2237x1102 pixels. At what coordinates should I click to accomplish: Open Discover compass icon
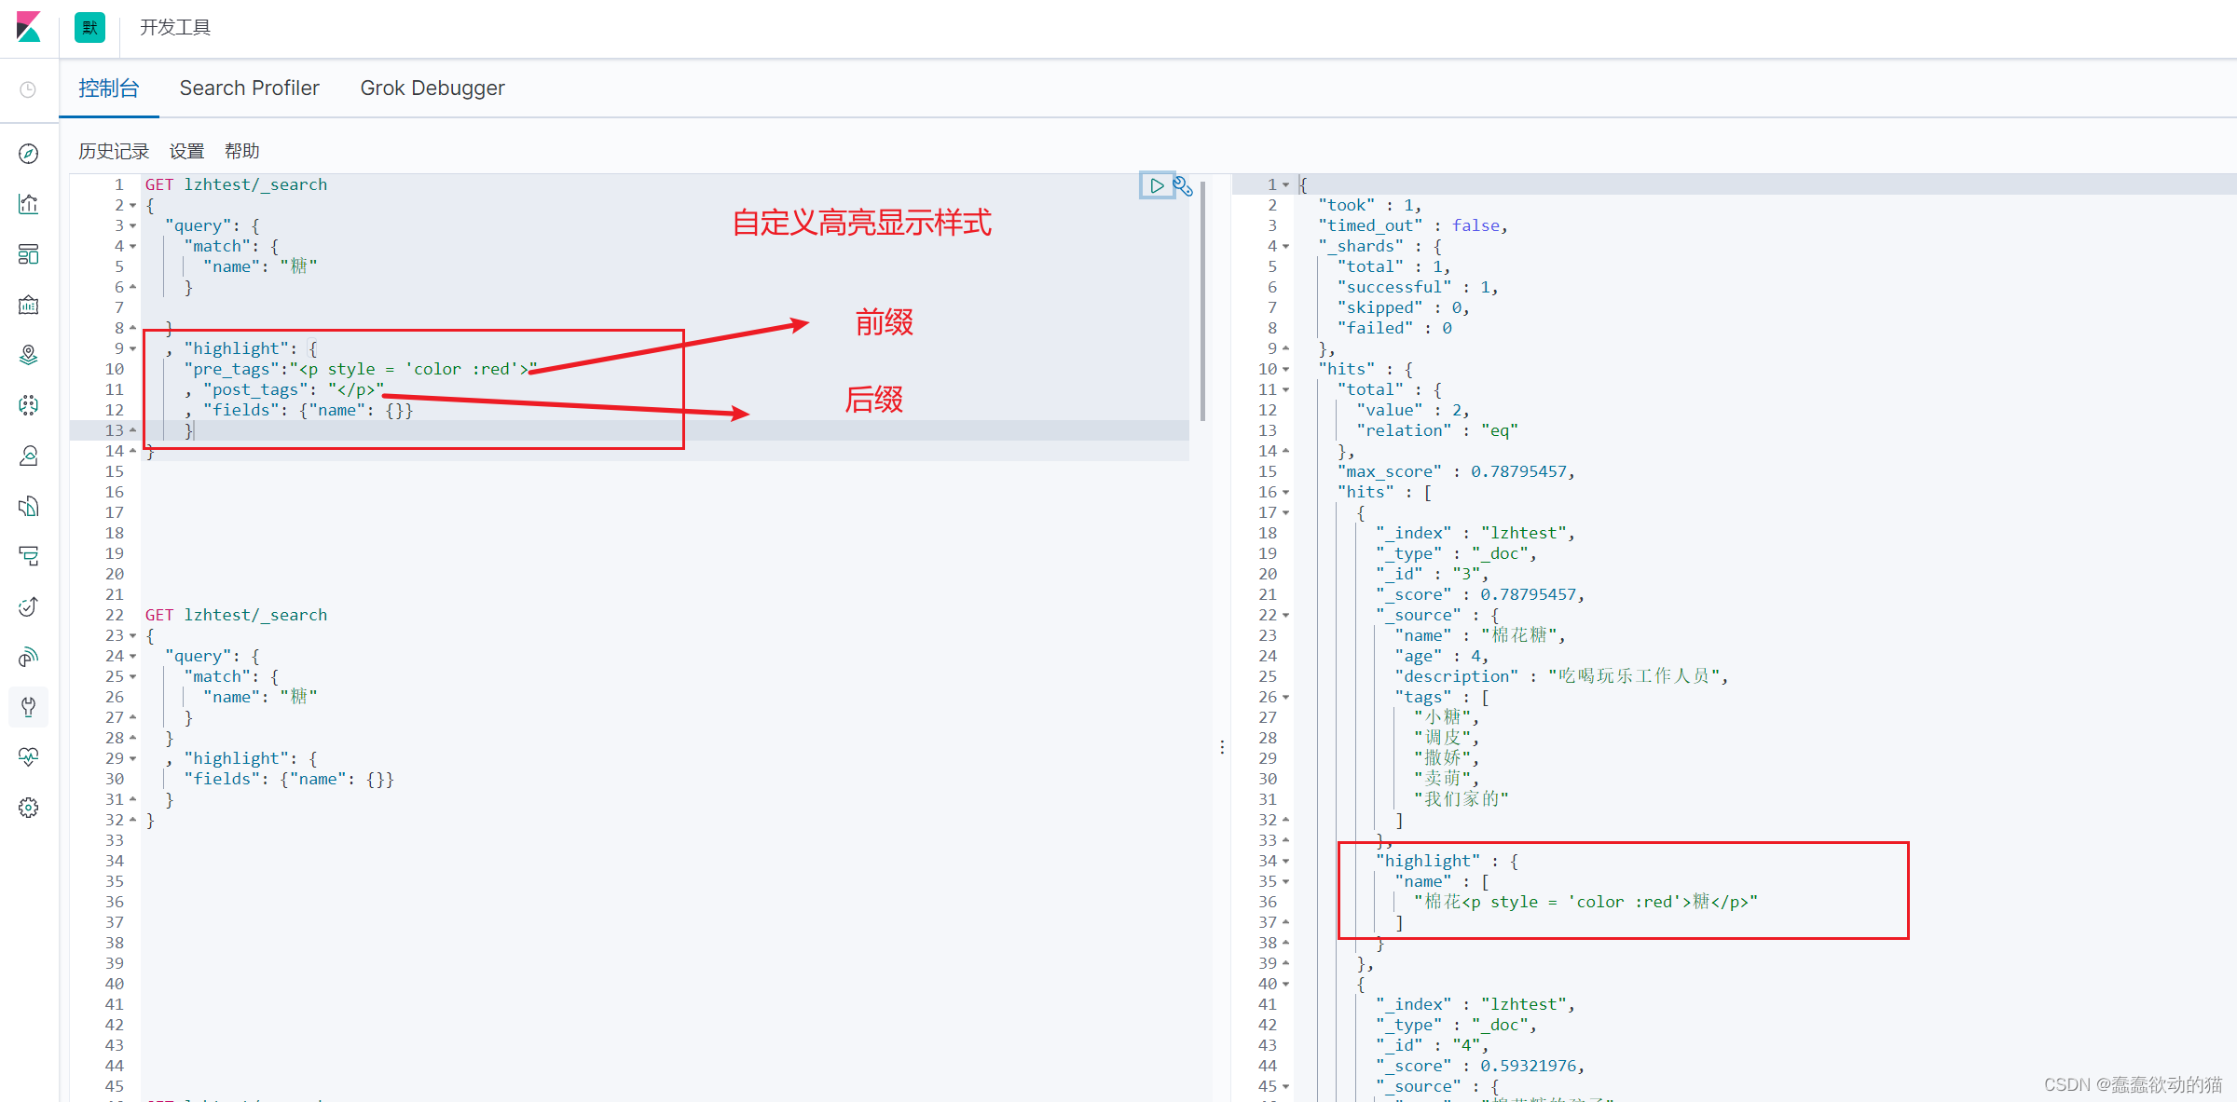pyautogui.click(x=28, y=154)
